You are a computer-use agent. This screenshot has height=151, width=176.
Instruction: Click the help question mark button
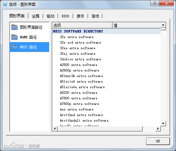click(x=155, y=3)
